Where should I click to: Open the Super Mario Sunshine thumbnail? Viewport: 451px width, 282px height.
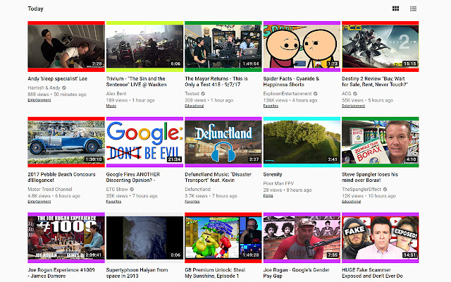pos(223,238)
